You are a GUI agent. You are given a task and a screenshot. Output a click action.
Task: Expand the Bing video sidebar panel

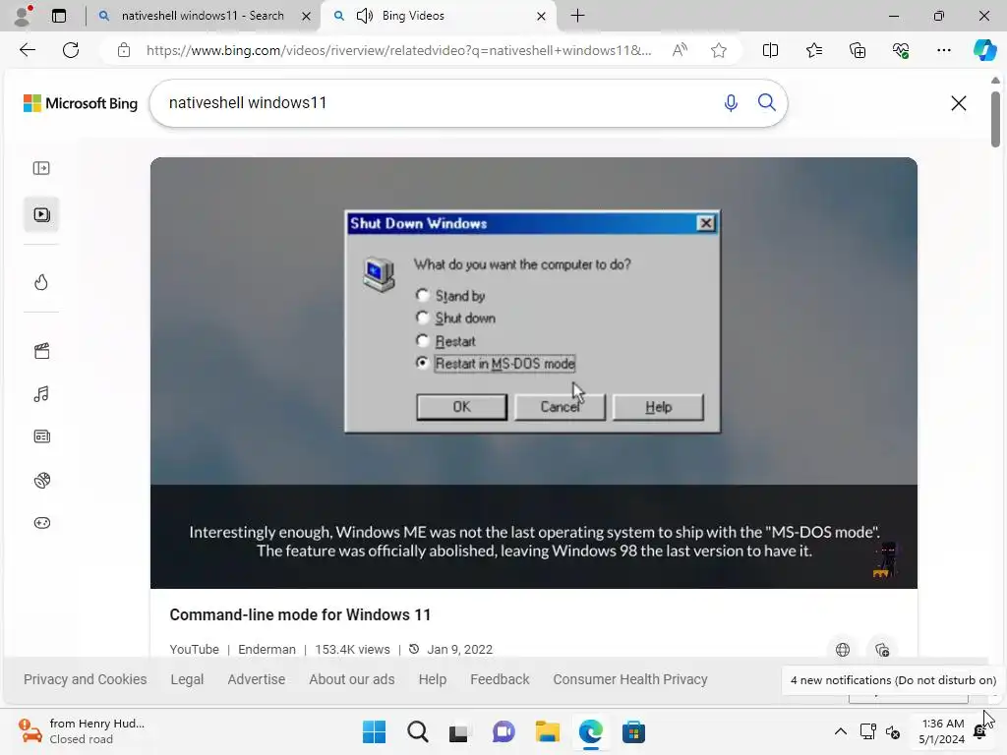click(x=41, y=168)
